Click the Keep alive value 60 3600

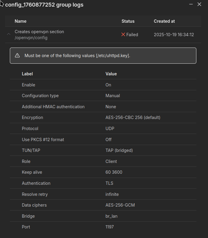click(114, 172)
